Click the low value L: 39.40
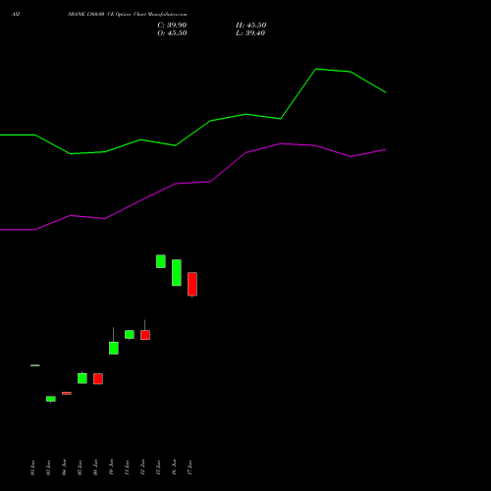Image resolution: width=491 pixels, height=491 pixels. click(250, 33)
